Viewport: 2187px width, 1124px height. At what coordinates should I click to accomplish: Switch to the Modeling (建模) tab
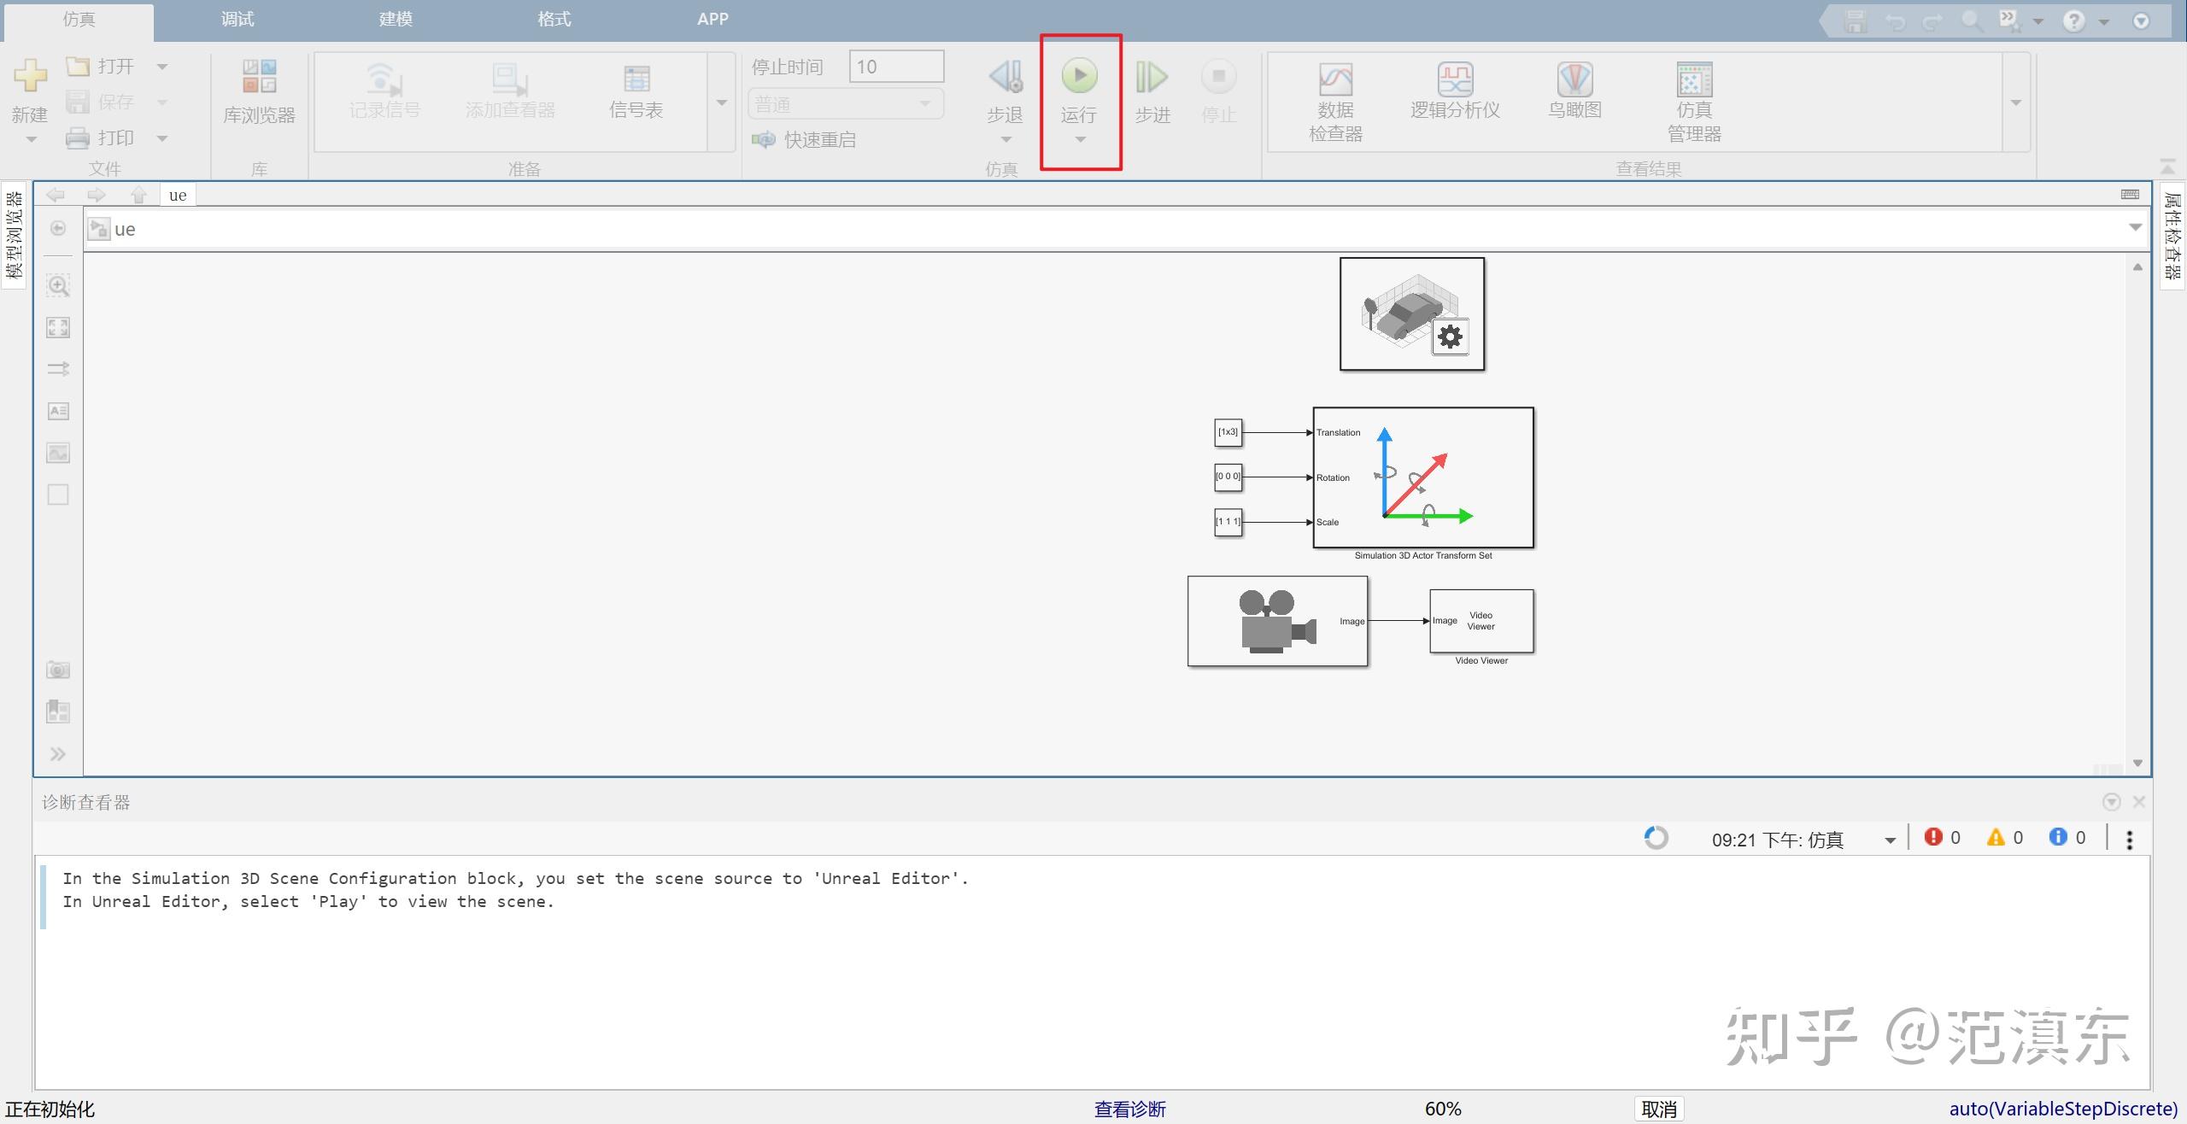tap(395, 20)
